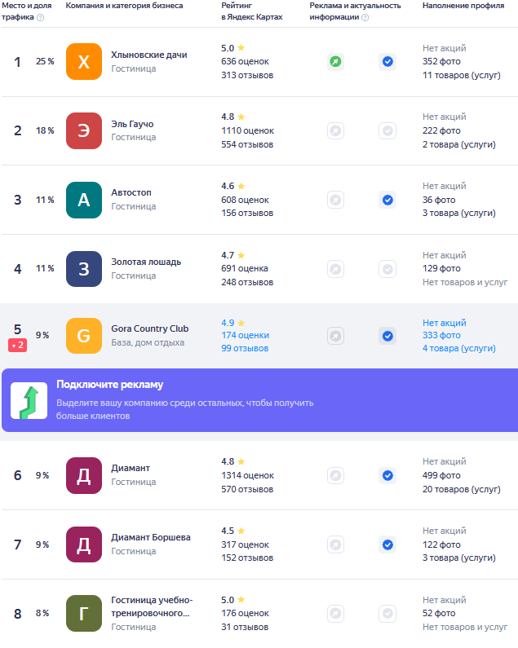Click the teal А logo of Автостоп
The height and width of the screenshot is (648, 518).
tap(84, 200)
